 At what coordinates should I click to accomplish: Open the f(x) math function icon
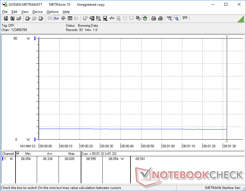112,18
